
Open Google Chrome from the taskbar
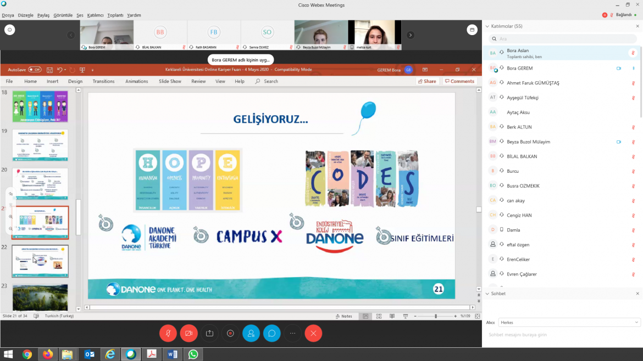[x=27, y=354]
